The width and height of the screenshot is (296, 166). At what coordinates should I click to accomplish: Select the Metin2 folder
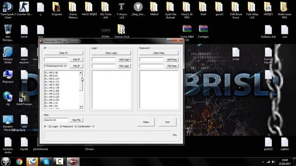coord(154,9)
